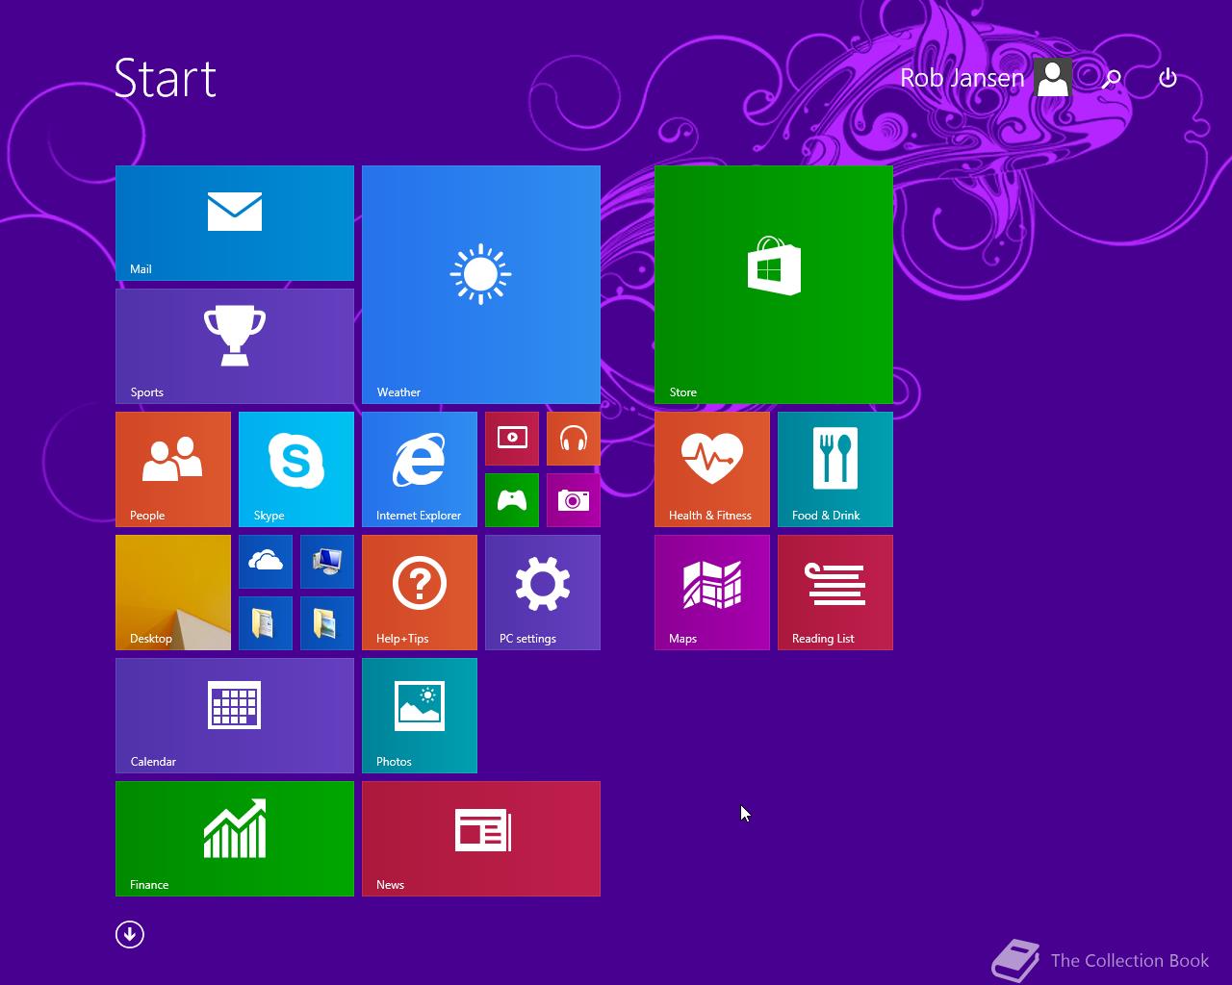Image resolution: width=1232 pixels, height=985 pixels.
Task: Open the small OneDrive cloud tile
Action: click(x=266, y=562)
